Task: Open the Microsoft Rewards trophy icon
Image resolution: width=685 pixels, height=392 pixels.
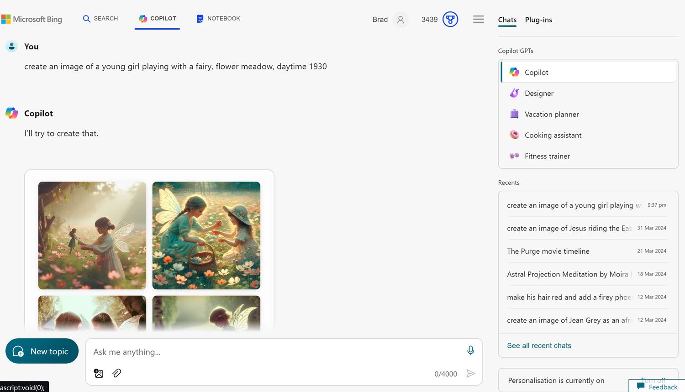Action: (x=450, y=19)
